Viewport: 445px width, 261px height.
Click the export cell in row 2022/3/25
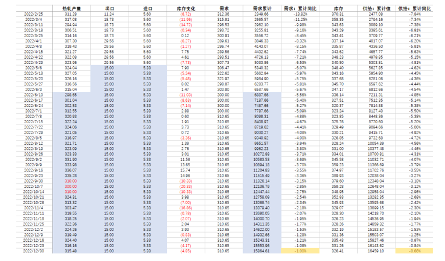tap(109, 35)
